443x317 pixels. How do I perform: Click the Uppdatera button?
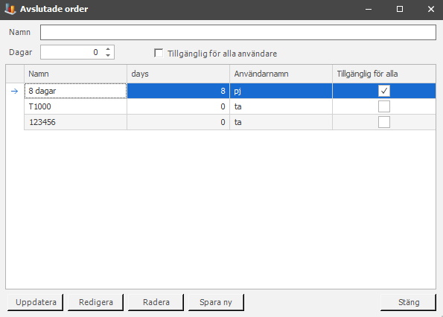35,302
